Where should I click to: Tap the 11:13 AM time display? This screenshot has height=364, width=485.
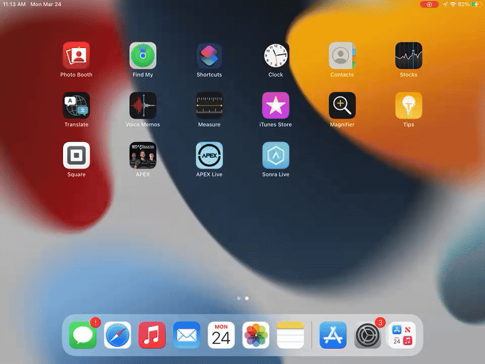pyautogui.click(x=14, y=4)
